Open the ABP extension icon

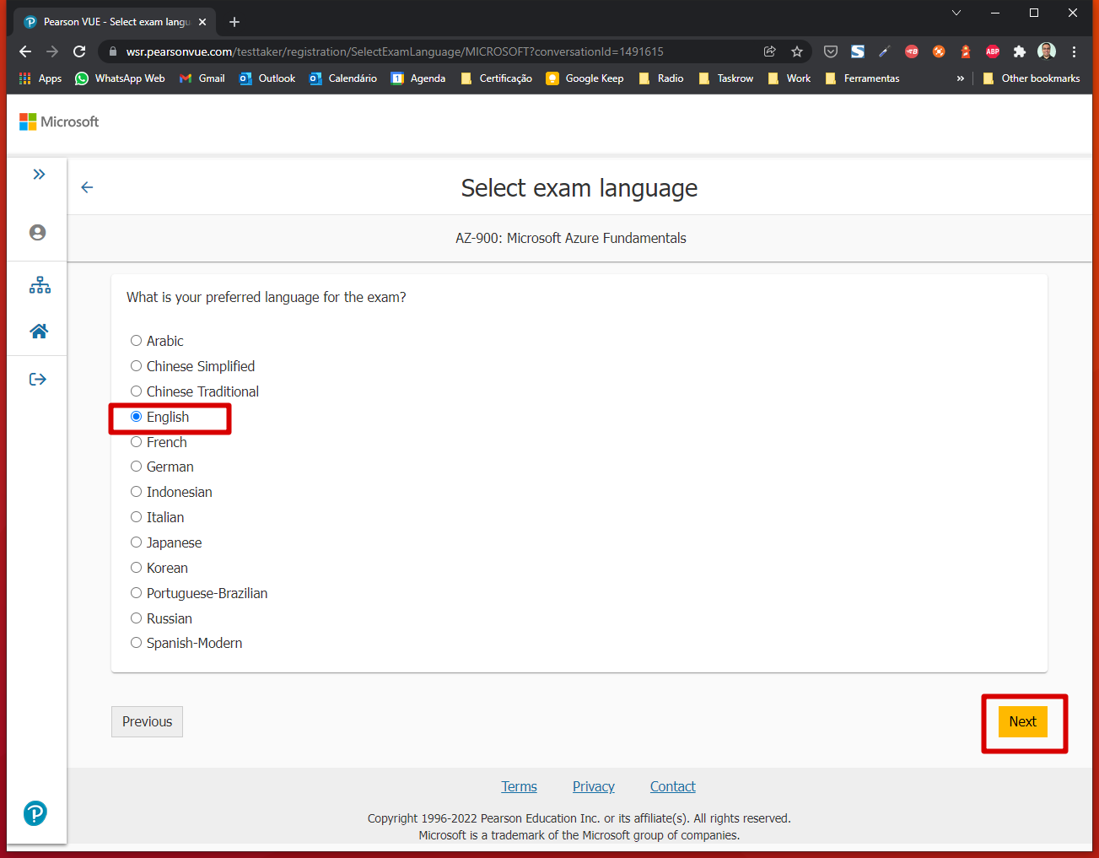pyautogui.click(x=993, y=51)
